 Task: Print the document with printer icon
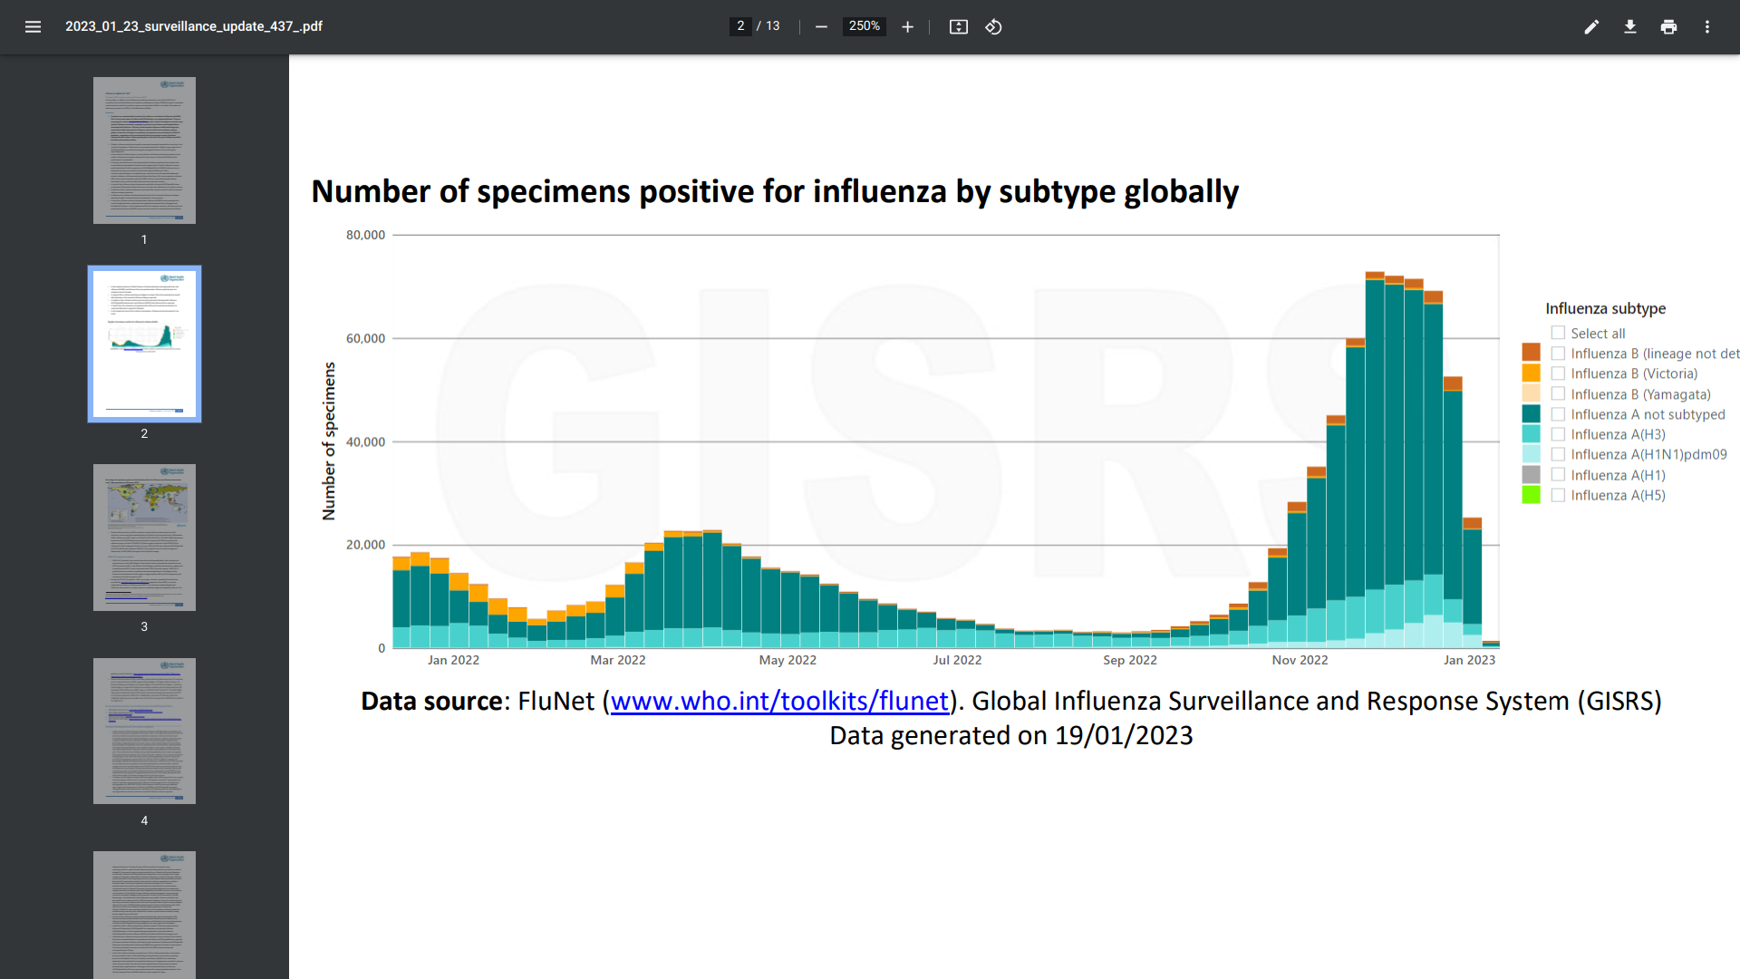point(1668,26)
